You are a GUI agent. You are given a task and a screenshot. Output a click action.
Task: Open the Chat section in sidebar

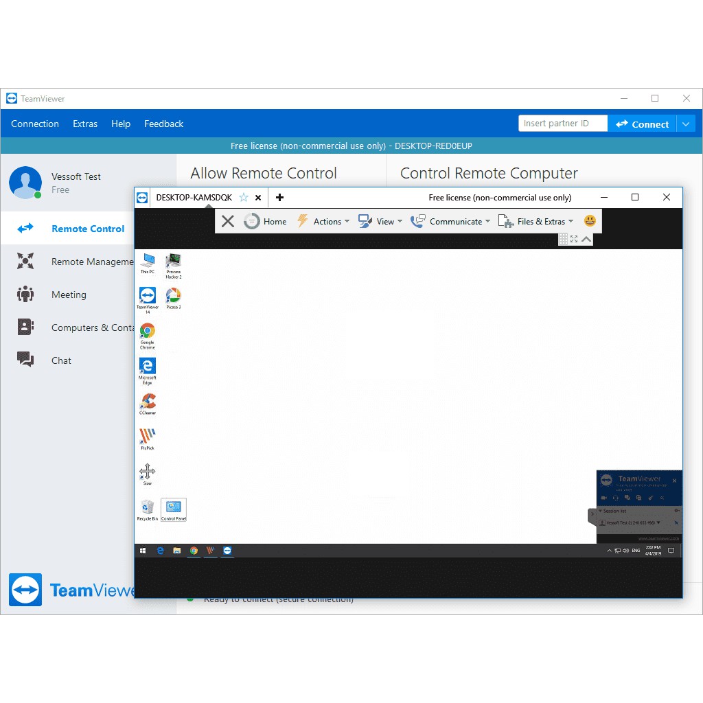pos(61,360)
